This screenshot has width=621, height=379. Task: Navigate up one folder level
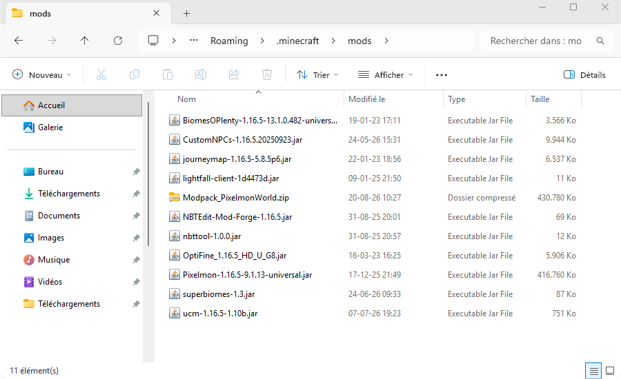pos(84,41)
